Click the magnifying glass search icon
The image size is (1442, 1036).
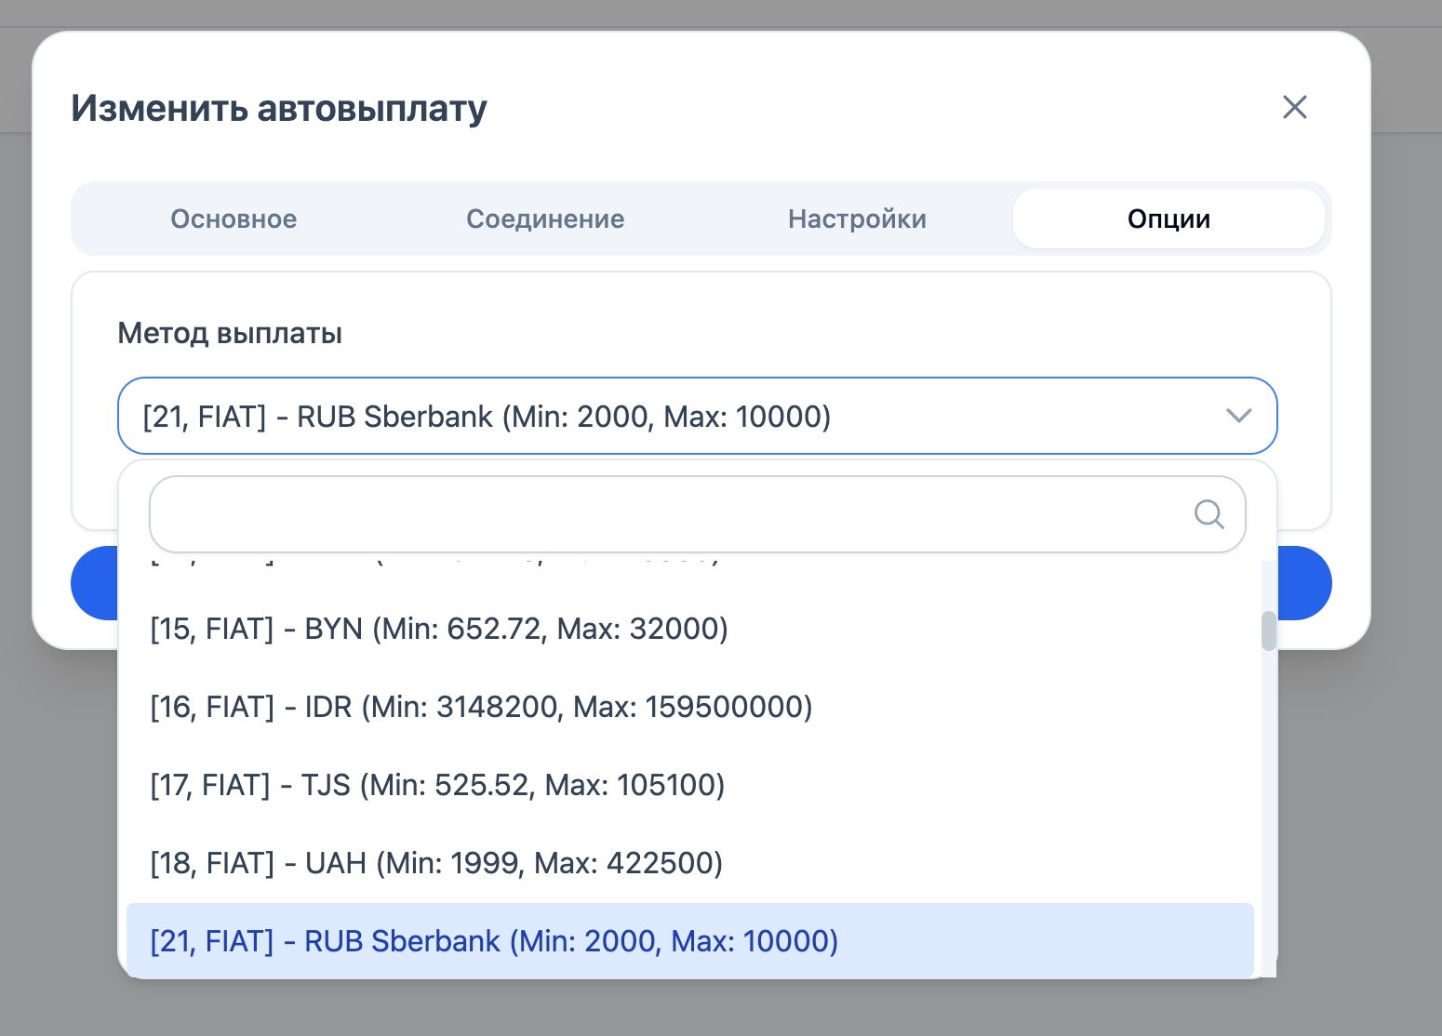pyautogui.click(x=1208, y=514)
